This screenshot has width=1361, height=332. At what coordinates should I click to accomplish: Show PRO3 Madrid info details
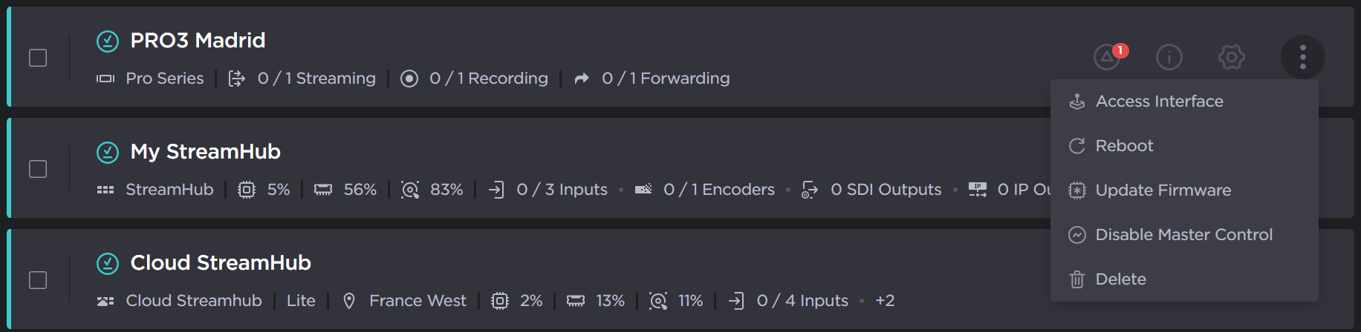point(1169,57)
